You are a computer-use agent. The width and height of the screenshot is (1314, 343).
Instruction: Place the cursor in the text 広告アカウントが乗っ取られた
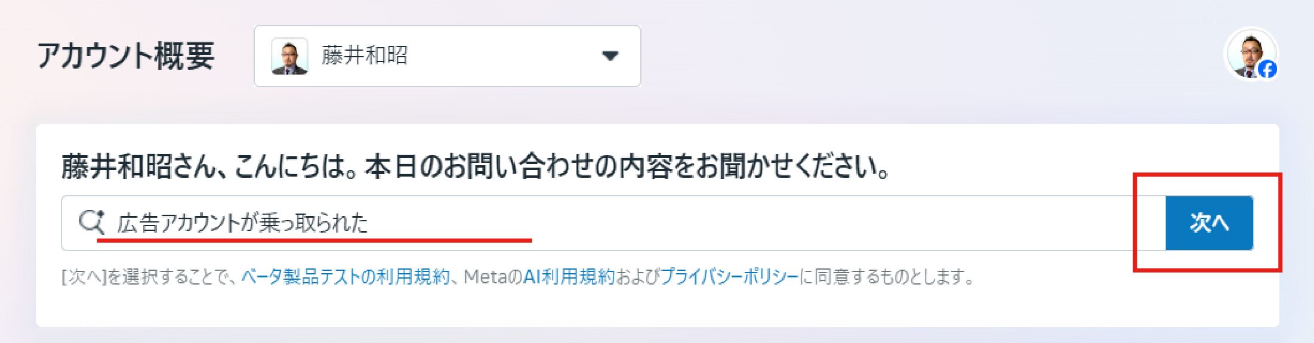click(x=242, y=223)
